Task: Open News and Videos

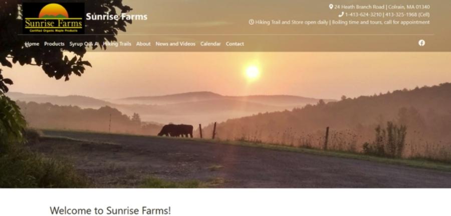Action: pos(175,44)
